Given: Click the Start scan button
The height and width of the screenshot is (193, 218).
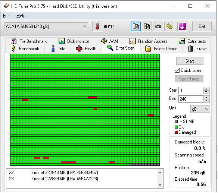Looking at the screenshot, I should [x=190, y=61].
